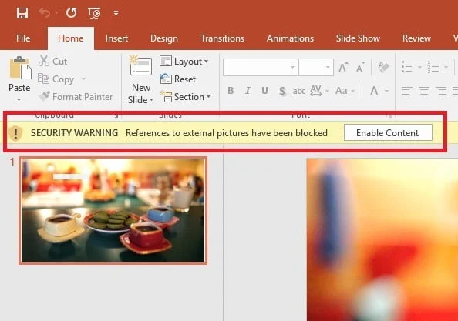Screen dimensions: 458x321
Task: Go to the Transitions tab
Action: [x=223, y=38]
